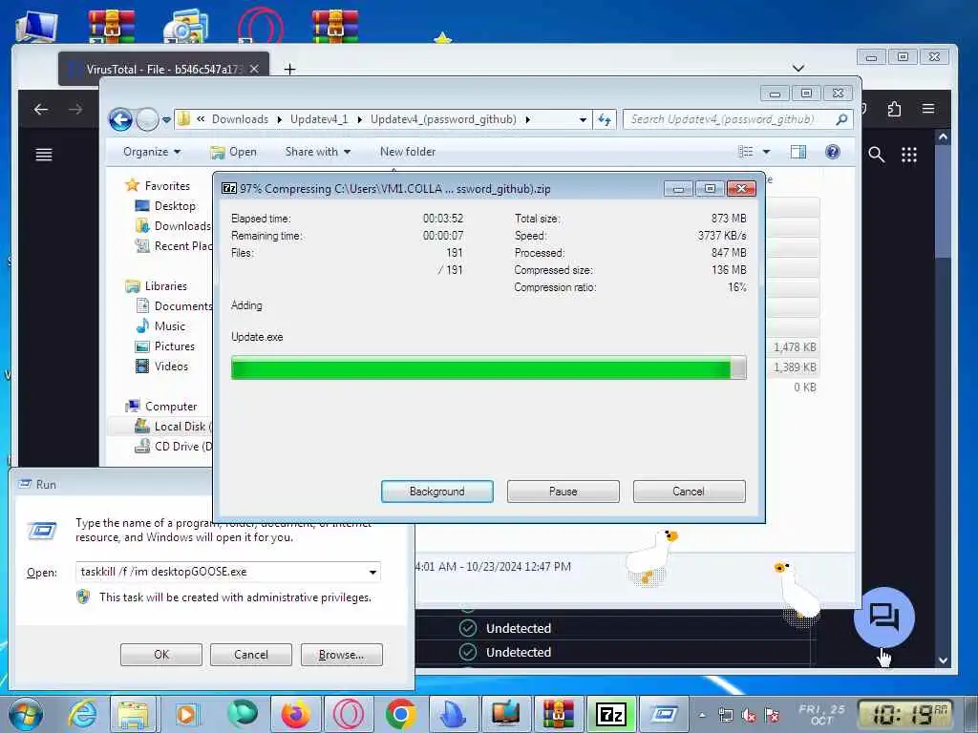This screenshot has width=978, height=733.
Task: Open Explorer recent locations dropdown
Action: point(166,119)
